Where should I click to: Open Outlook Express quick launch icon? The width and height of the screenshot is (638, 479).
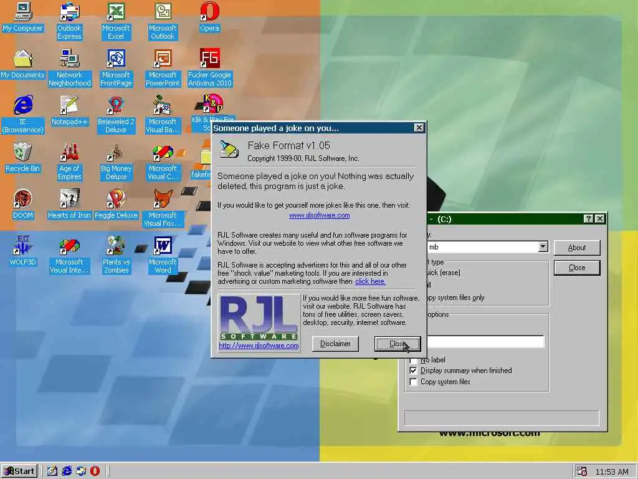pos(81,471)
